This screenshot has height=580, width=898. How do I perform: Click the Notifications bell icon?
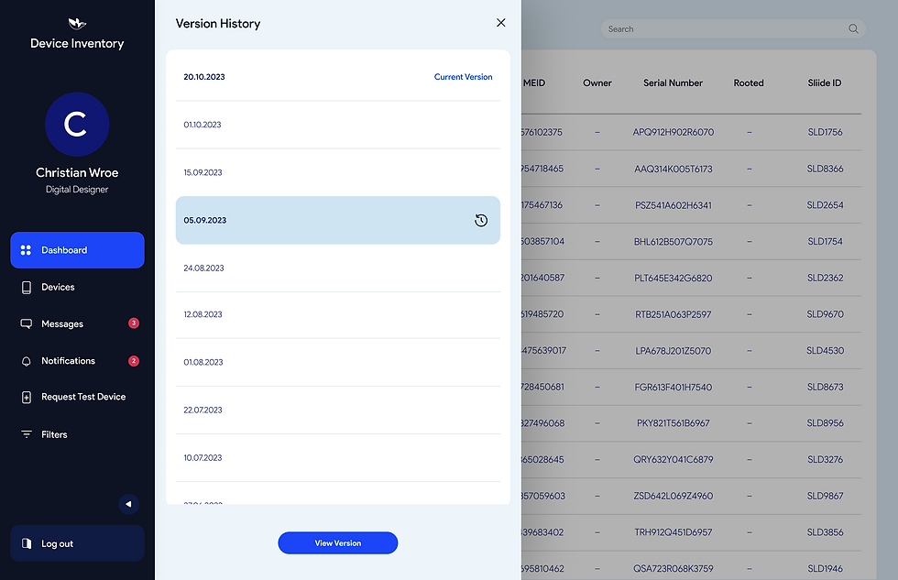(27, 361)
